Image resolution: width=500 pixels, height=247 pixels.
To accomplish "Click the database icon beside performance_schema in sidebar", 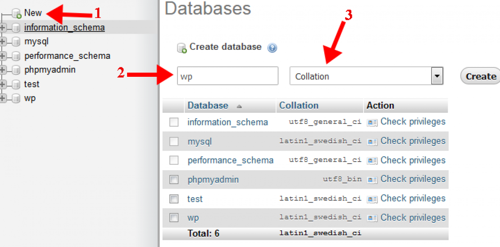I will pyautogui.click(x=16, y=57).
